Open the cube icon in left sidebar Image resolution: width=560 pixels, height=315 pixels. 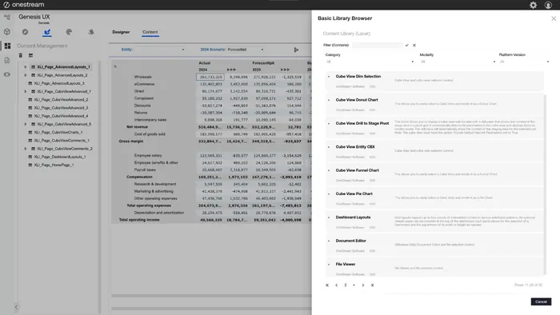click(x=7, y=32)
